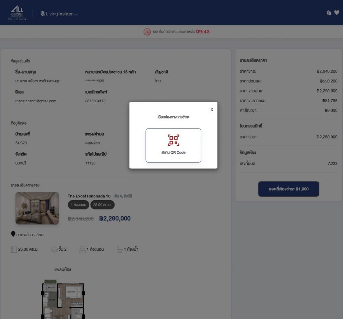The image size is (343, 319).
Task: Click The Excel Ratchada 18 title
Action: pos(89,196)
